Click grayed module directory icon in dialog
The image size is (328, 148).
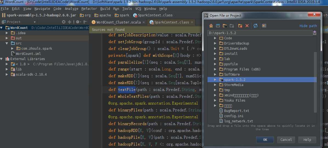click(232, 26)
